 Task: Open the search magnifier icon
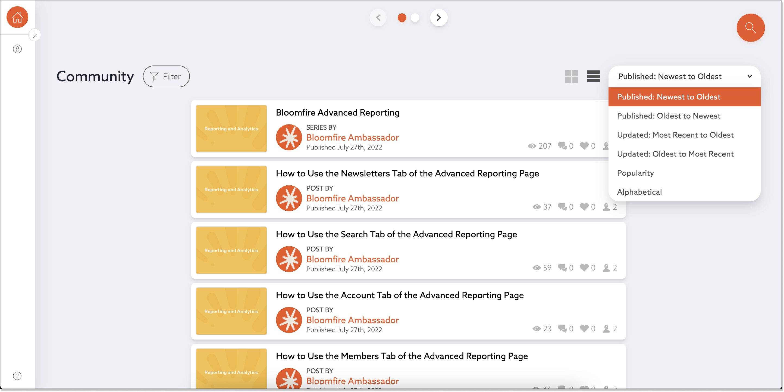coord(750,27)
